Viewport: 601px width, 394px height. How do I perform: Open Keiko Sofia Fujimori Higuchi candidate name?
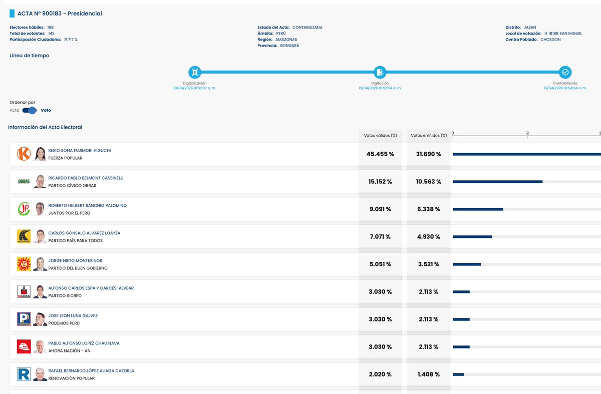point(80,150)
